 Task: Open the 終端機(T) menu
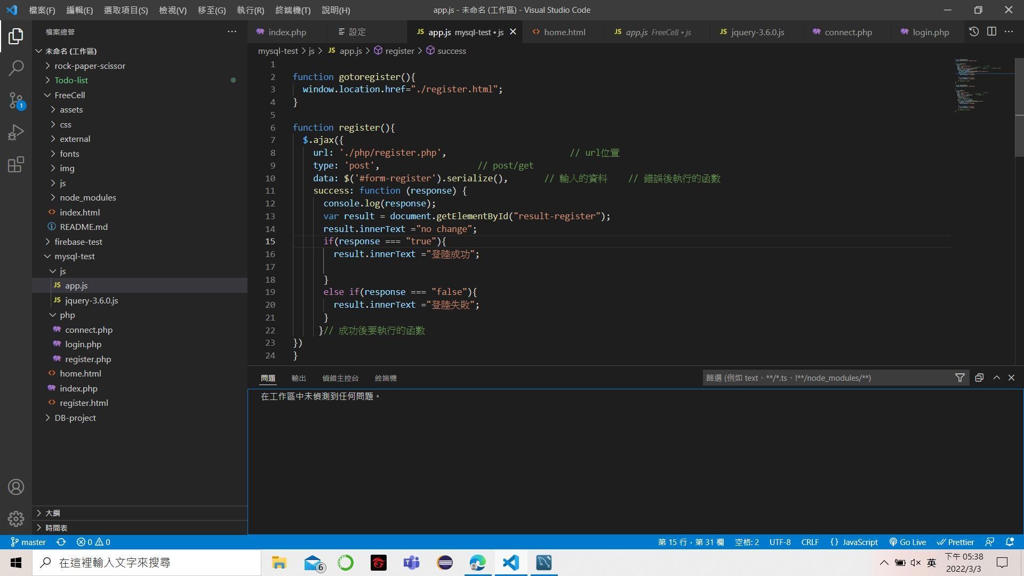coord(293,10)
